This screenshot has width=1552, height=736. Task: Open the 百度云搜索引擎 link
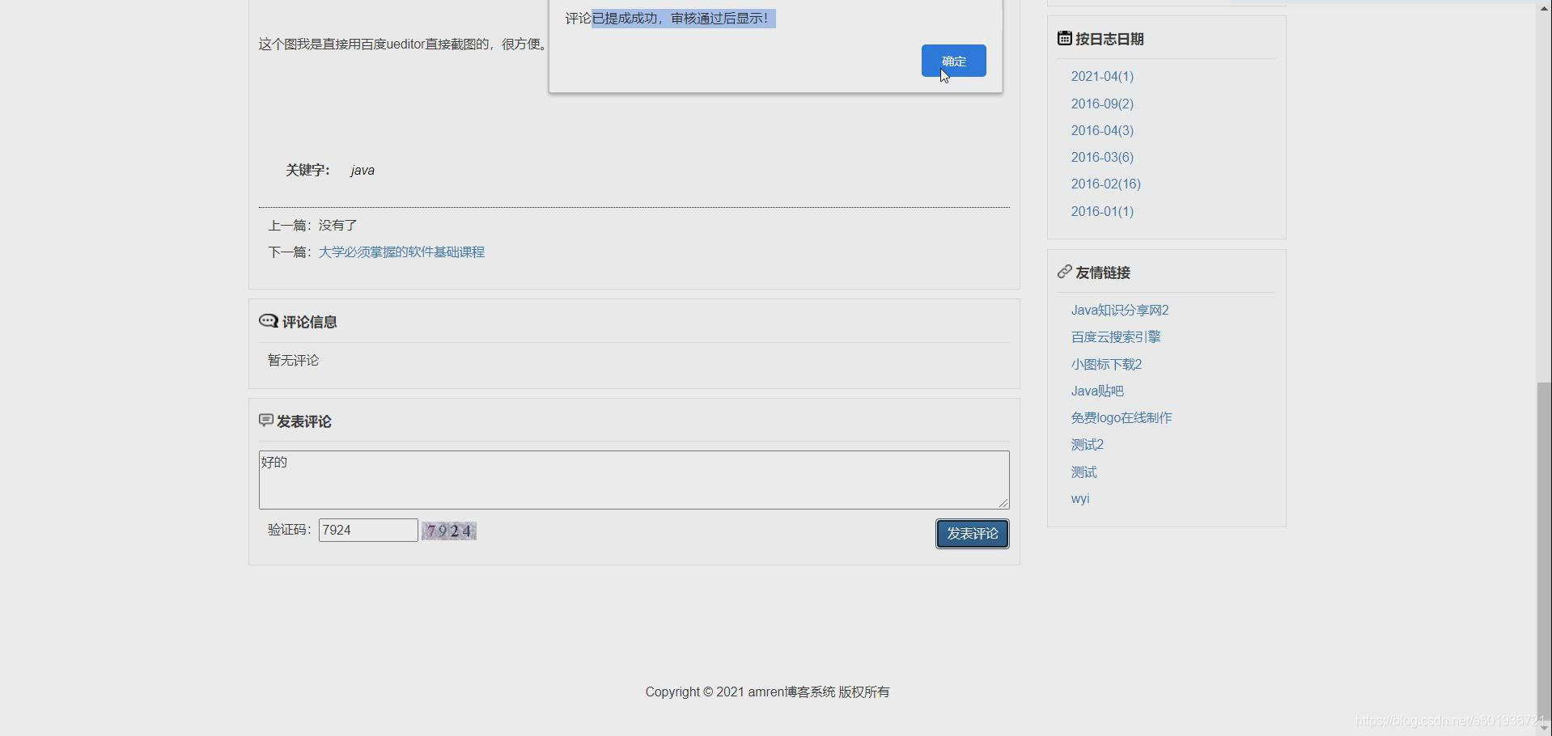1115,336
